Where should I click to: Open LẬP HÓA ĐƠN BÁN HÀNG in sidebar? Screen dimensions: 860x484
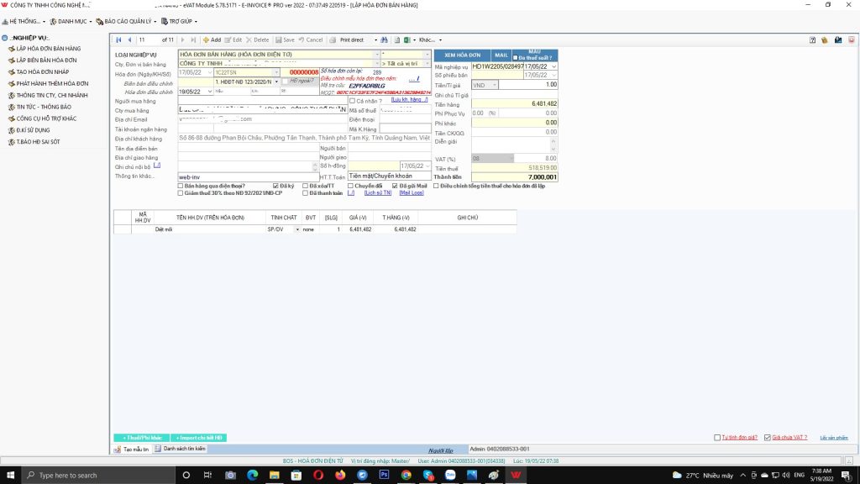pos(48,49)
